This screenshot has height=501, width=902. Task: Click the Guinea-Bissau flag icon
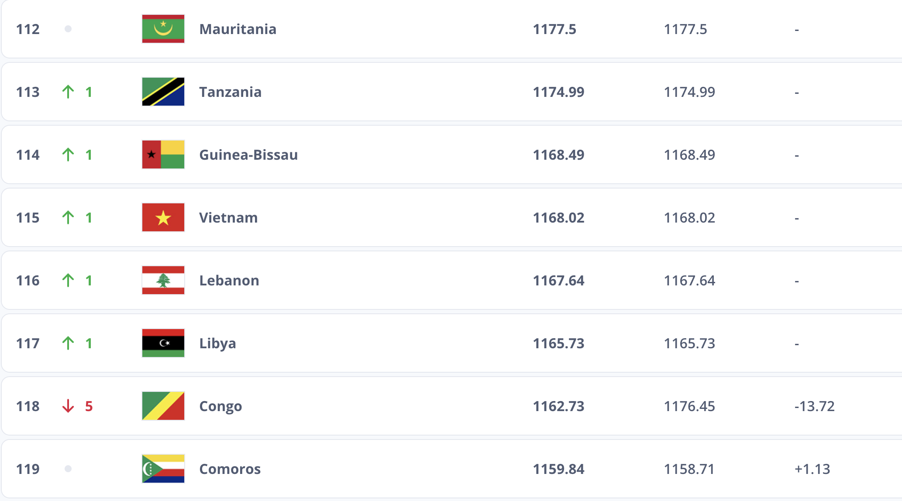[x=163, y=154]
